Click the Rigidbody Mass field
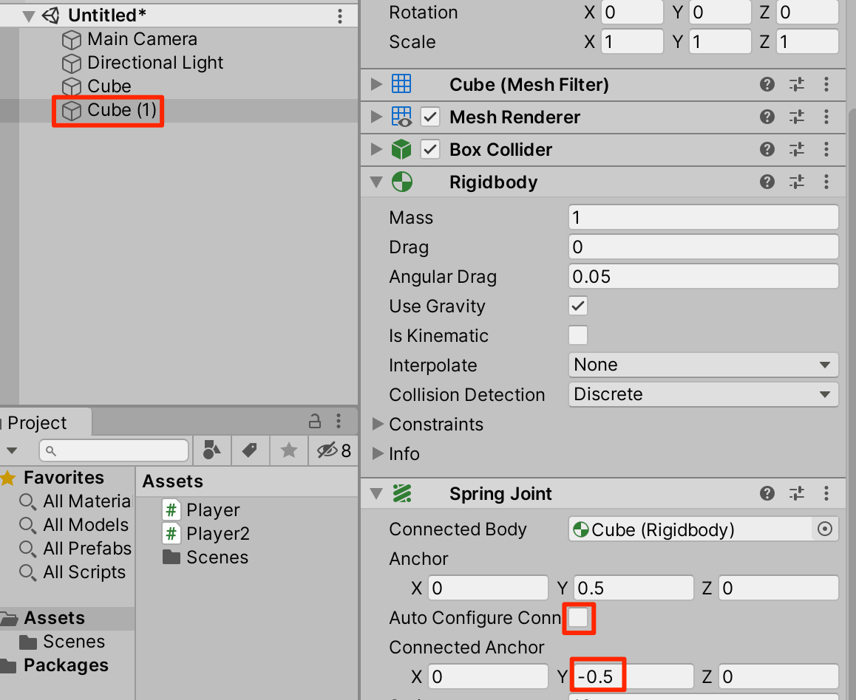This screenshot has width=856, height=700. [x=703, y=218]
